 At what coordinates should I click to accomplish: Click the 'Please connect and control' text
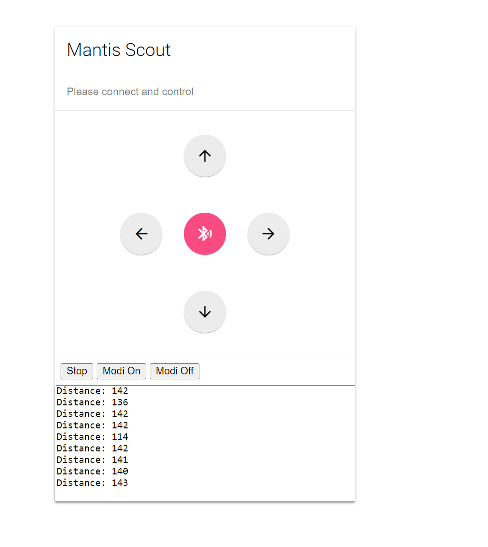pyautogui.click(x=130, y=92)
